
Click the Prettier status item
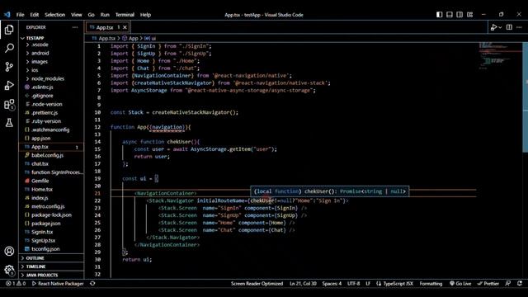pos(488,284)
